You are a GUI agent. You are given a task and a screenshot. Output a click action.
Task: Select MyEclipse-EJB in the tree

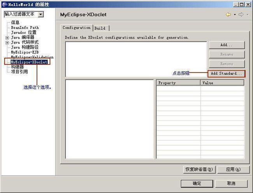(x=25, y=52)
